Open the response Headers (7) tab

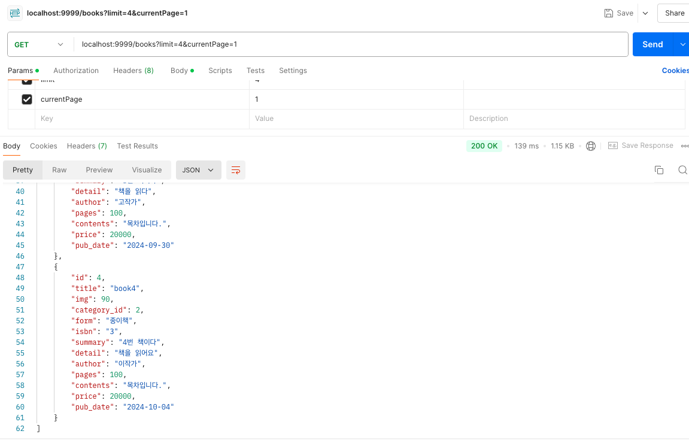tap(87, 146)
